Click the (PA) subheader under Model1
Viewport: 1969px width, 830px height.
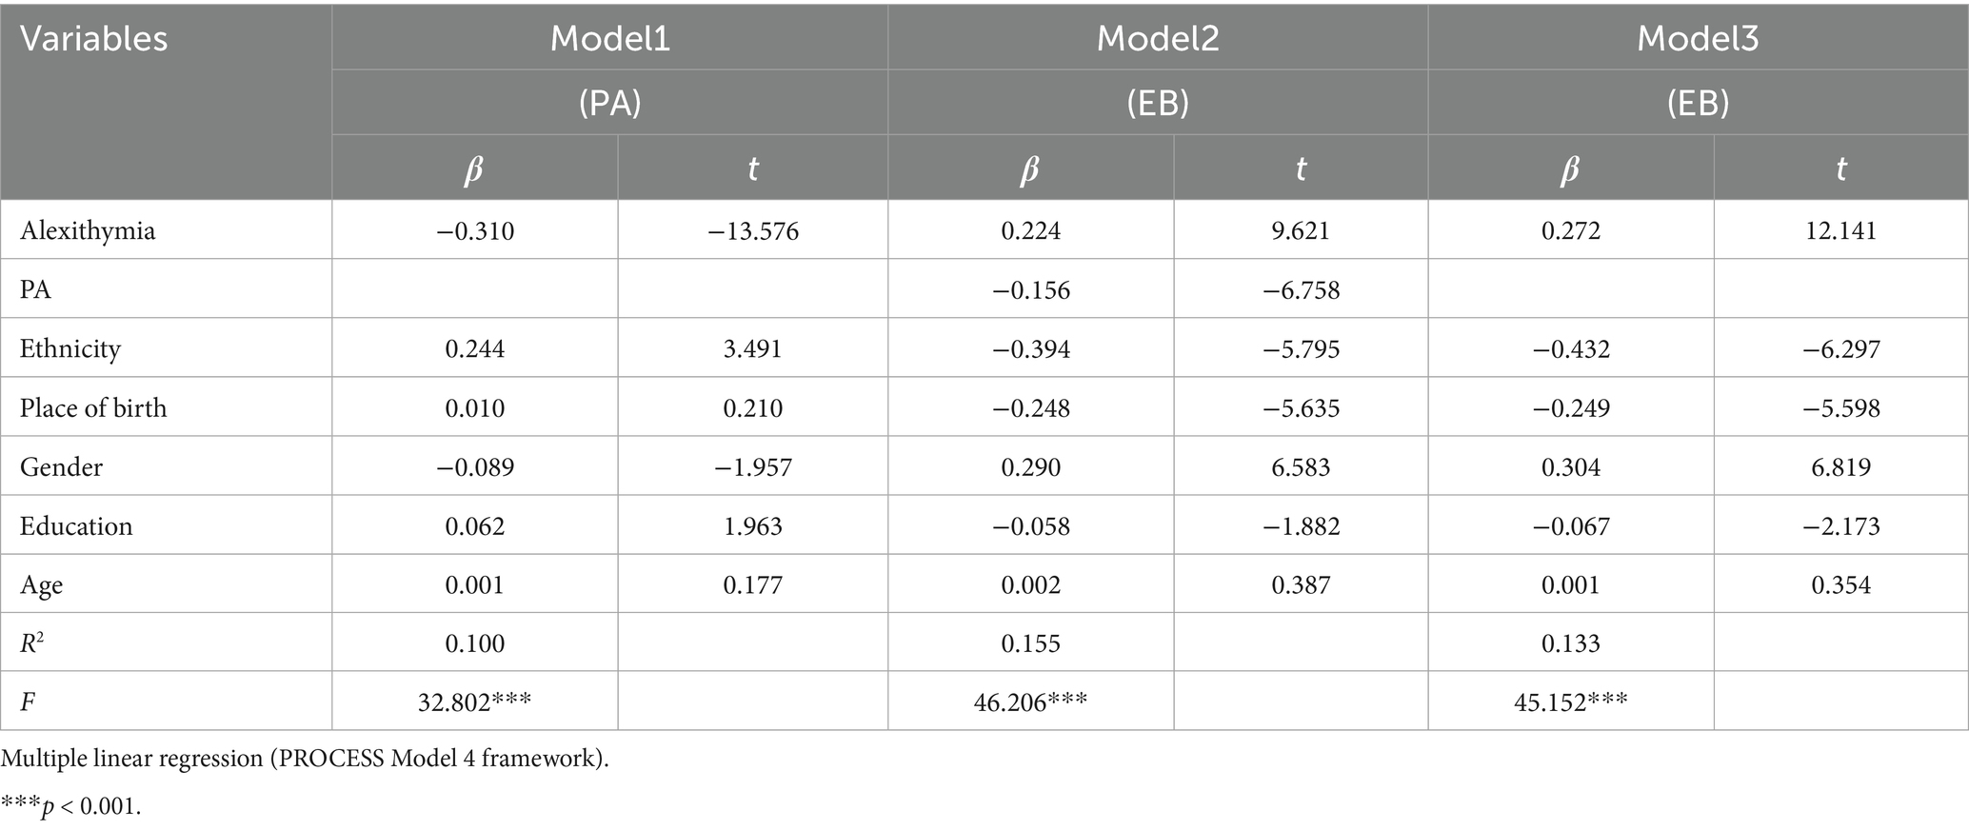609,103
